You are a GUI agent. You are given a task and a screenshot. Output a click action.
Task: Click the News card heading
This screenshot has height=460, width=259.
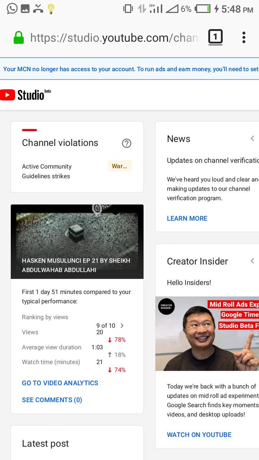(178, 139)
